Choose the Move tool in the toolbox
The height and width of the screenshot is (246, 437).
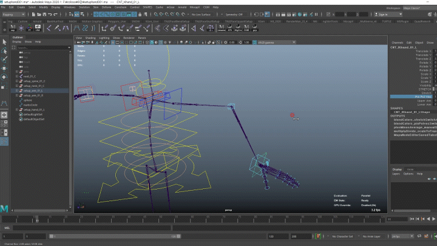pyautogui.click(x=4, y=68)
